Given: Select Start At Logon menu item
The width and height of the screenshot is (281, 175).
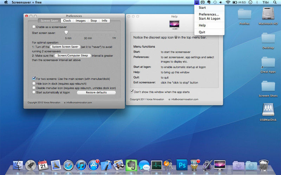Looking at the screenshot, I should tap(209, 19).
